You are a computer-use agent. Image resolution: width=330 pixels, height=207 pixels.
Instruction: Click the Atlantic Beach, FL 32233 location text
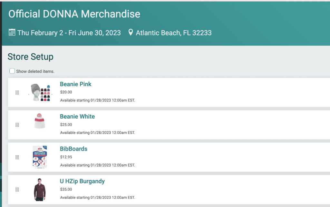coord(174,33)
